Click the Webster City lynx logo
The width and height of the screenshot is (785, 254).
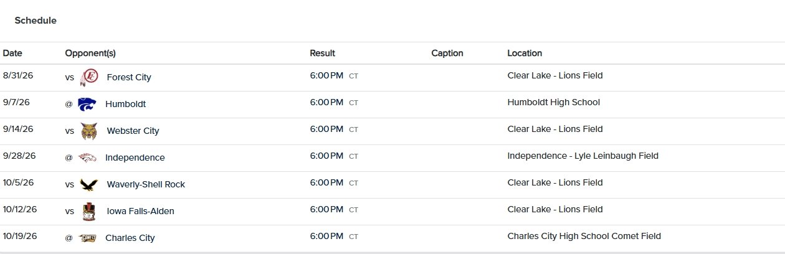tap(89, 131)
